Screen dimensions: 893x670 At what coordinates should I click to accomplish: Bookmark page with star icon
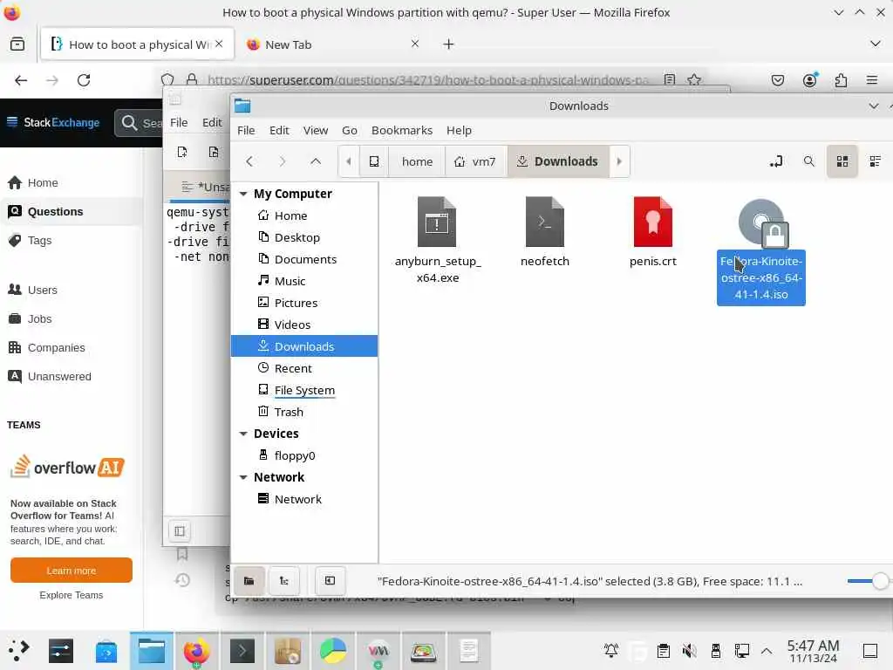click(x=693, y=79)
